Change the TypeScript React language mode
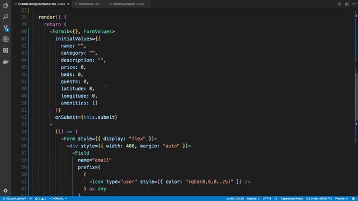The width and height of the screenshot is (358, 201). (x=291, y=199)
